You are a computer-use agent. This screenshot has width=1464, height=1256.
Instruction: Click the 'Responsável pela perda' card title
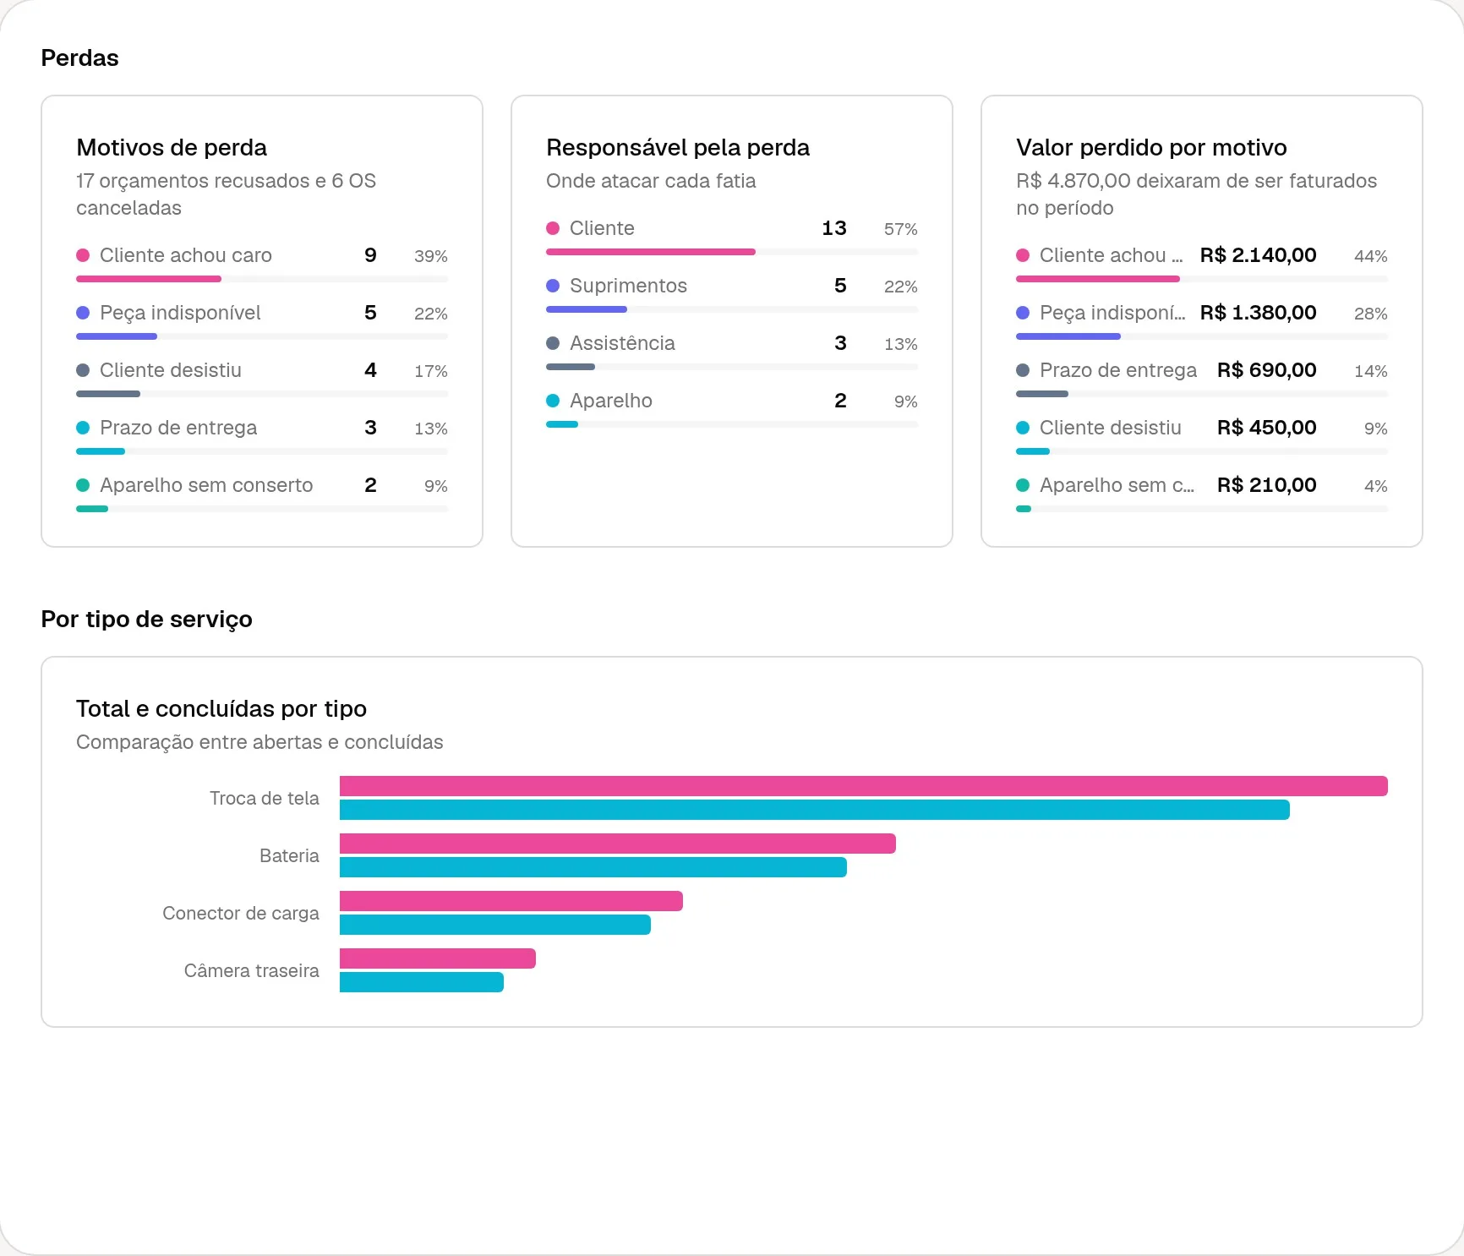678,147
